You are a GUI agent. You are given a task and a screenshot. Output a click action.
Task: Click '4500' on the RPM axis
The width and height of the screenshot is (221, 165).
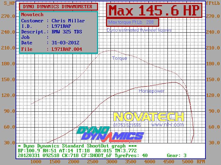click(169, 162)
